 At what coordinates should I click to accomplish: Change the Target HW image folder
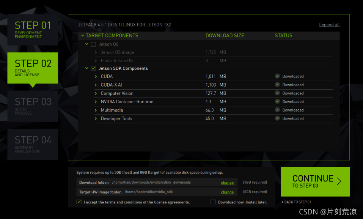[x=227, y=192]
